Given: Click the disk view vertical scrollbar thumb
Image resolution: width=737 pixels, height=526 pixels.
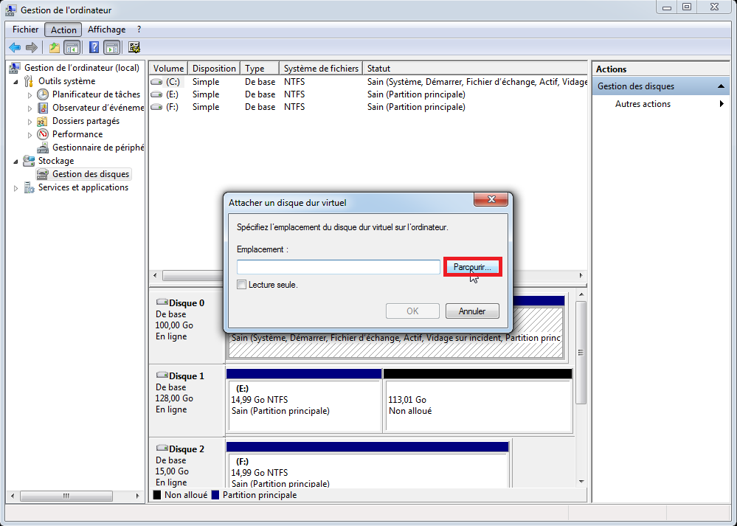Looking at the screenshot, I should [581, 353].
